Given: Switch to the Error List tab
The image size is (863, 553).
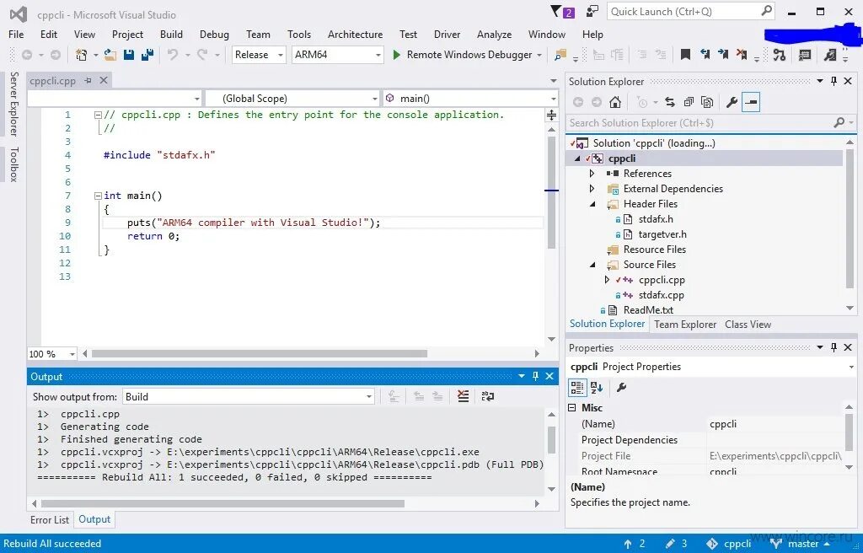Looking at the screenshot, I should (49, 519).
